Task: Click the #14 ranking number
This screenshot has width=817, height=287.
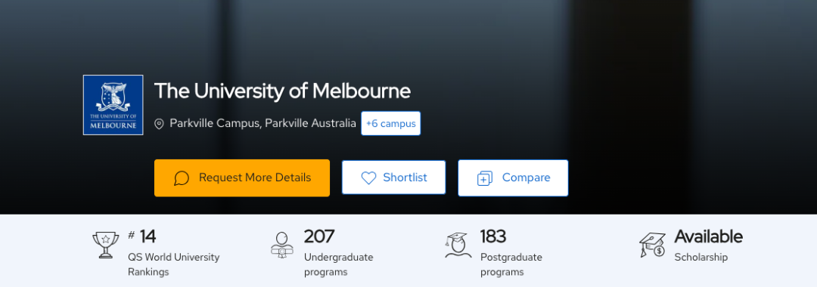Action: coord(141,236)
